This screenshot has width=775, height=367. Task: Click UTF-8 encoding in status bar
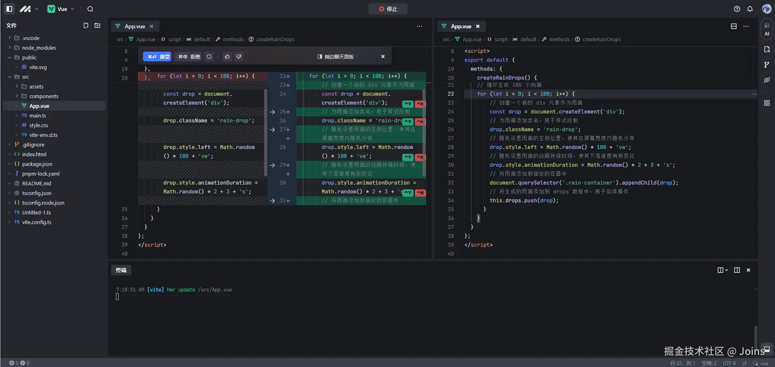(x=729, y=363)
